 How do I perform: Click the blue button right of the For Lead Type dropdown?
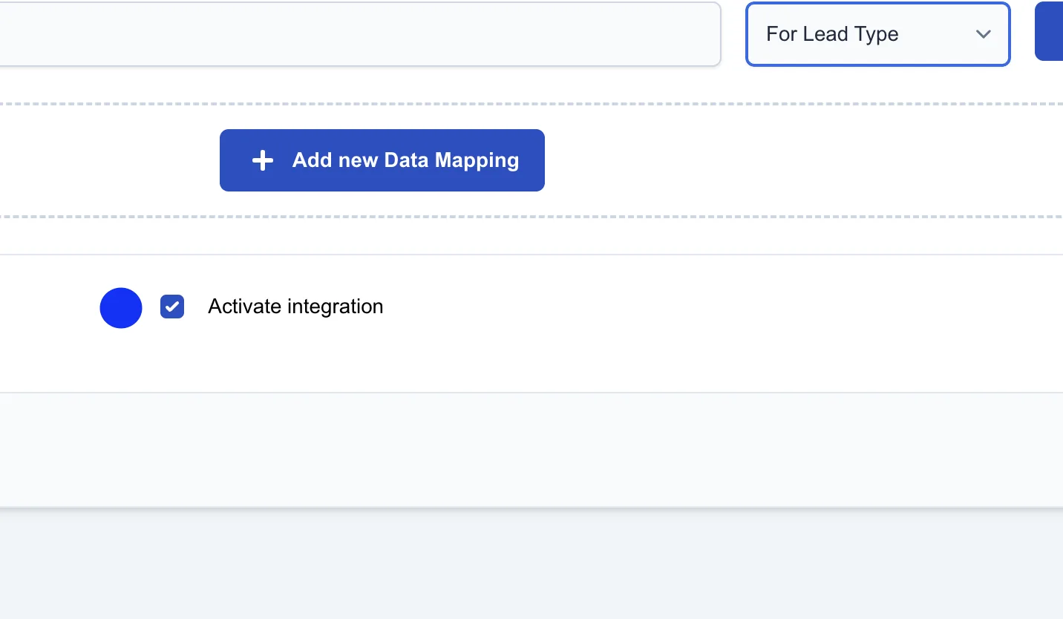pyautogui.click(x=1049, y=31)
